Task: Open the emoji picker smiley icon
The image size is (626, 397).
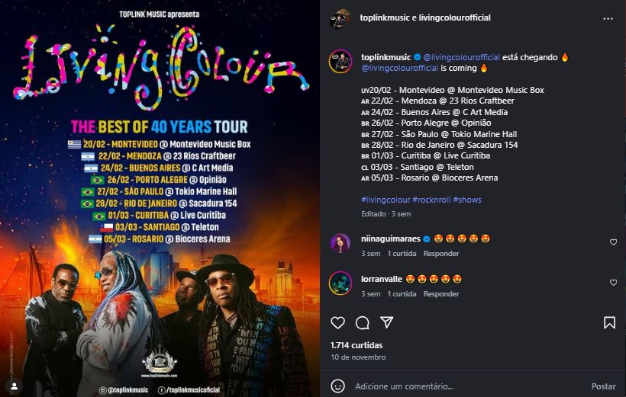Action: tap(337, 386)
